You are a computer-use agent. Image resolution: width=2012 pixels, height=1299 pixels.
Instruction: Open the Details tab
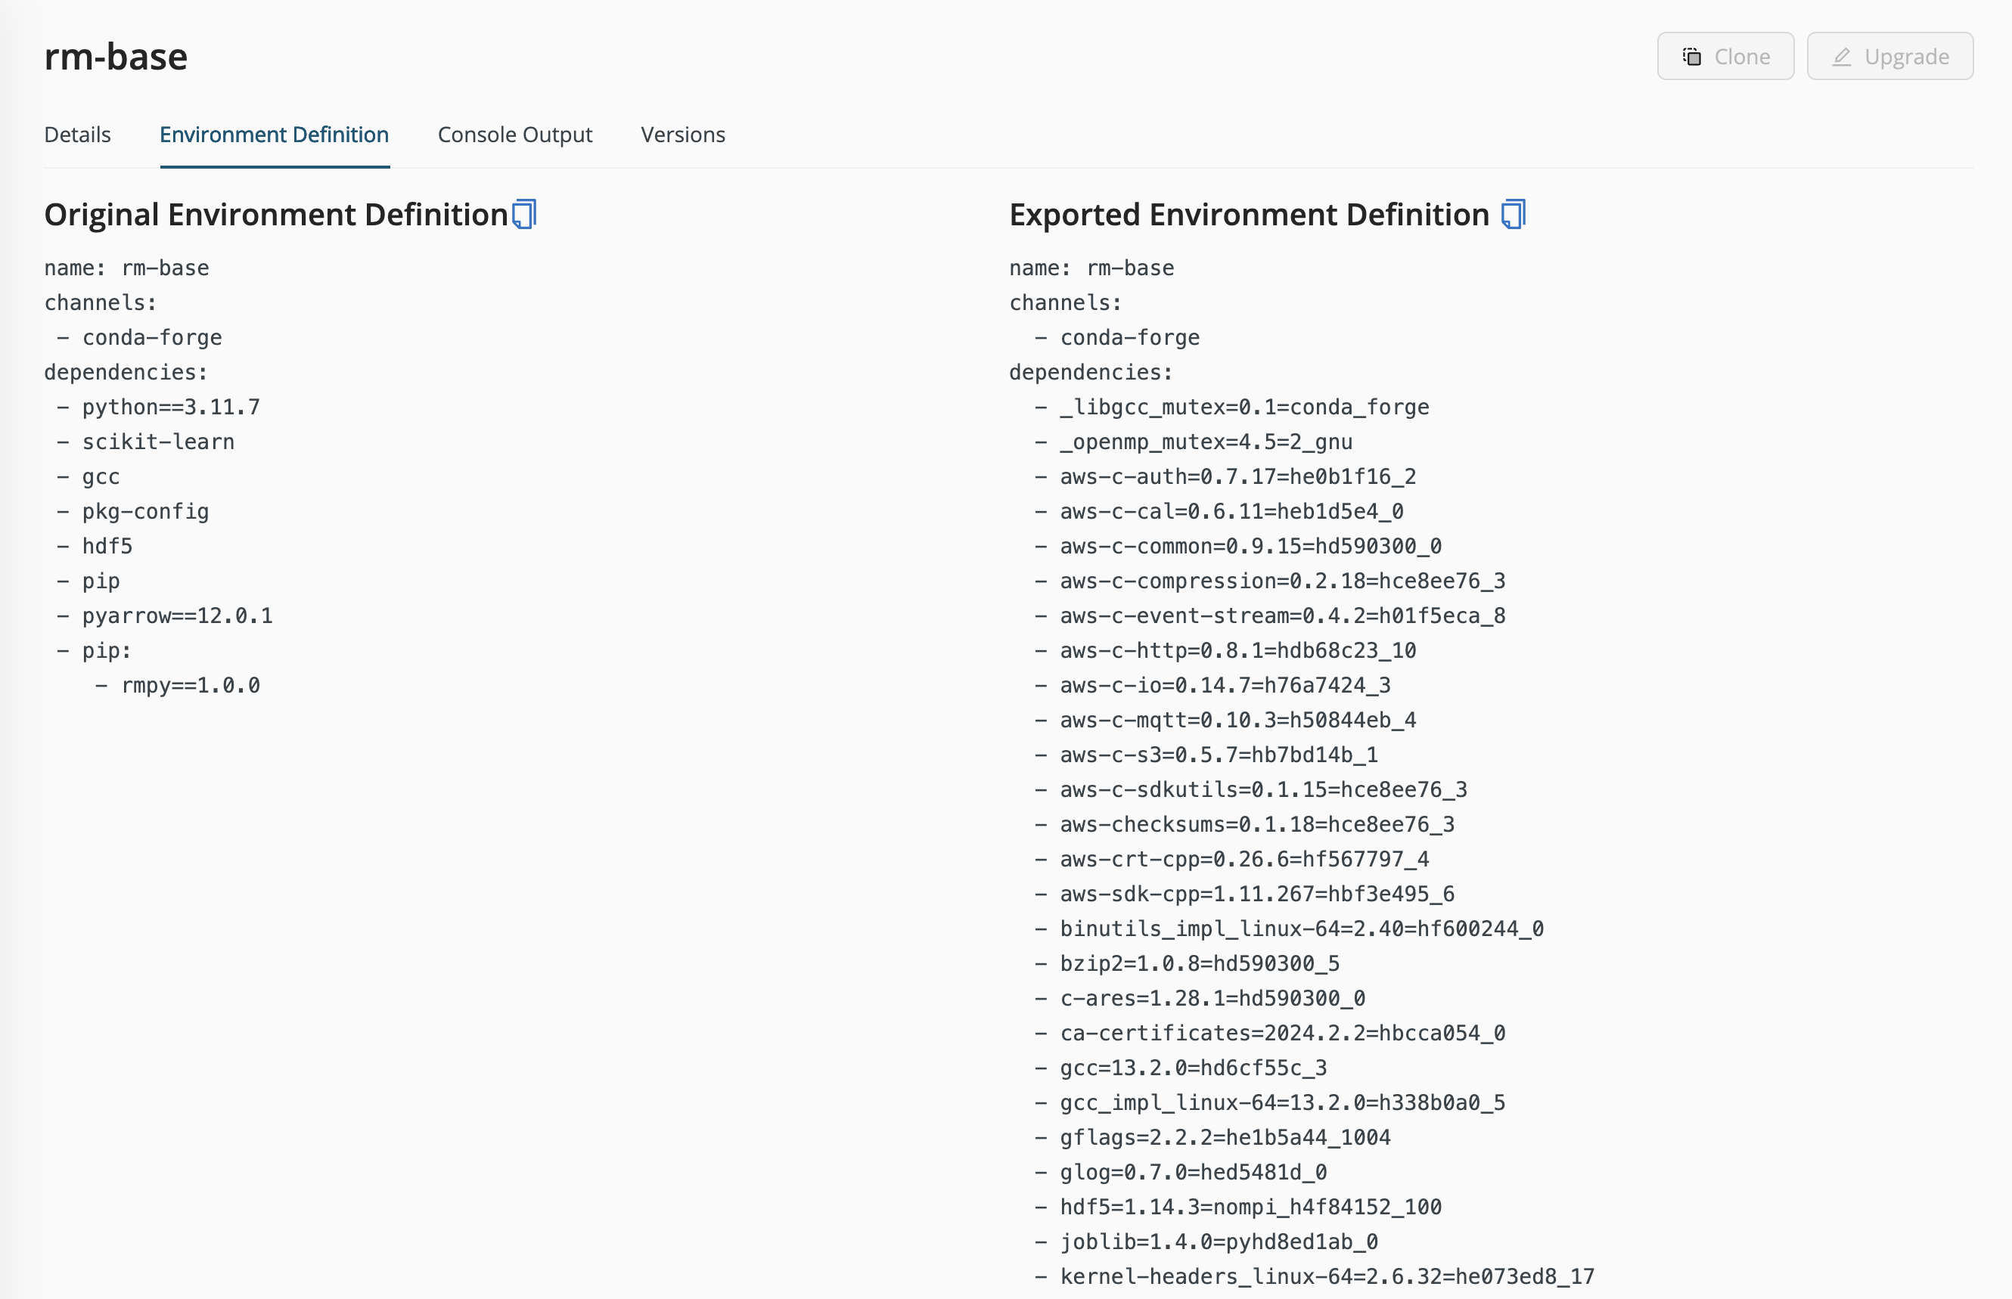point(78,135)
